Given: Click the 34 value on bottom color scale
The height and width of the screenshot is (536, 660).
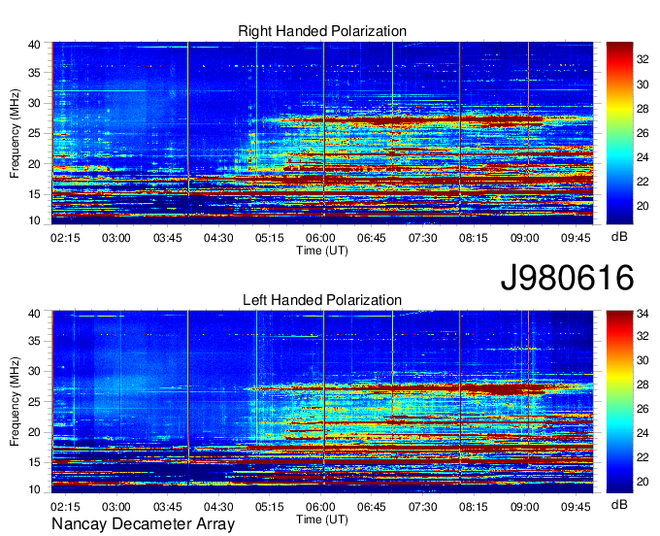Looking at the screenshot, I should [x=643, y=314].
